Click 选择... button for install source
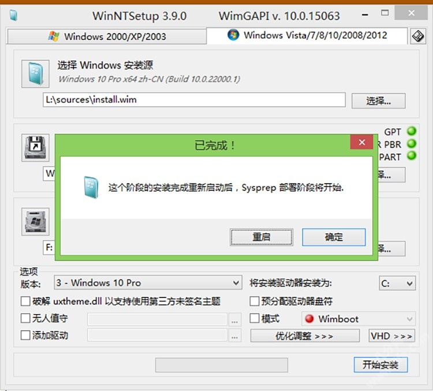433x391 pixels. [x=378, y=101]
